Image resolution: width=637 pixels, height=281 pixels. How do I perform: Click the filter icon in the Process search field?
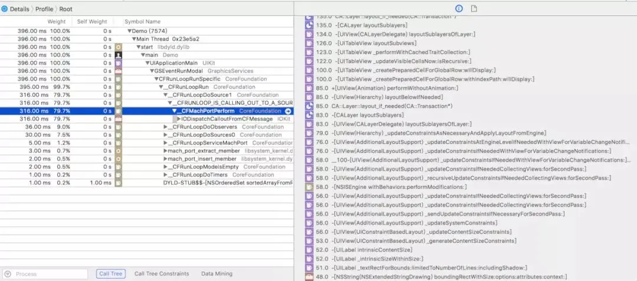point(8,274)
